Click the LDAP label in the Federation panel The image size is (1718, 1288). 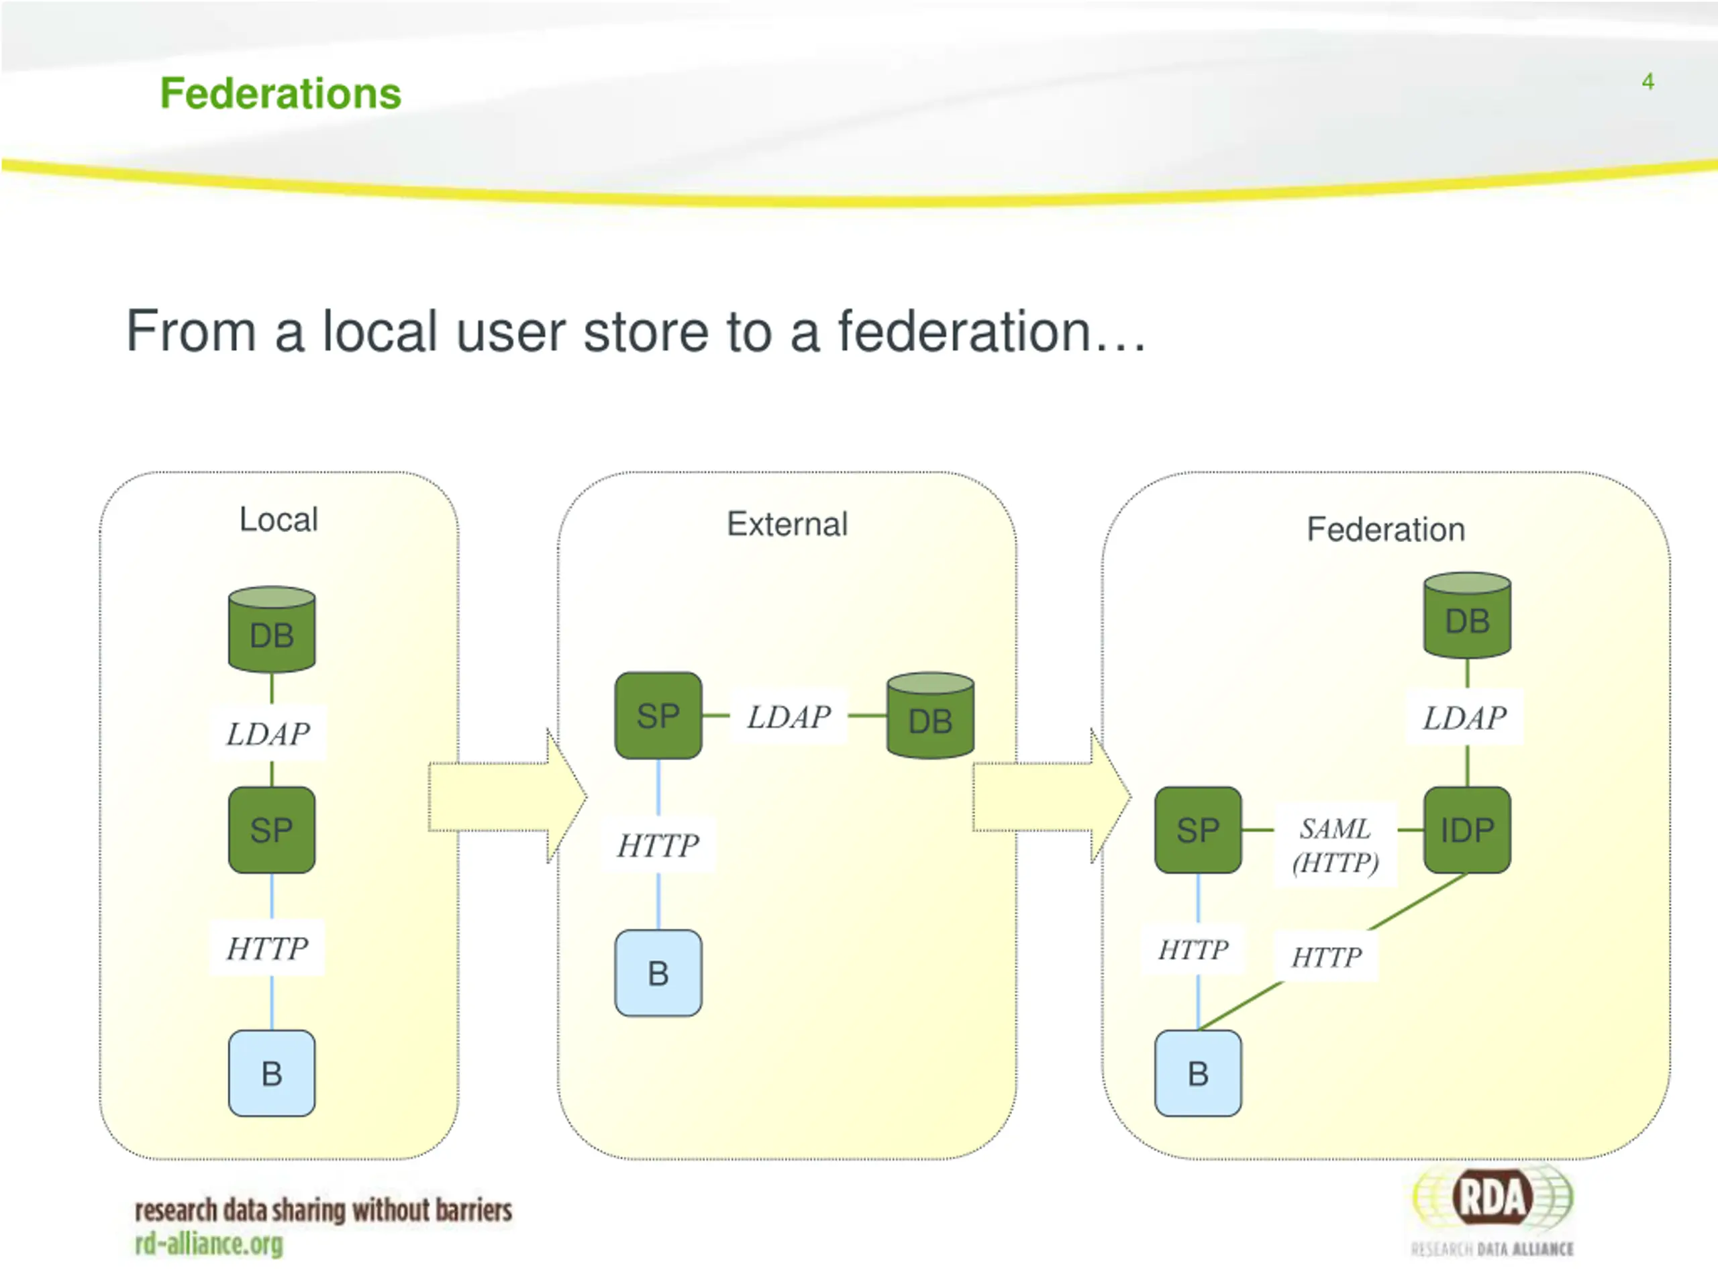pos(1465,717)
